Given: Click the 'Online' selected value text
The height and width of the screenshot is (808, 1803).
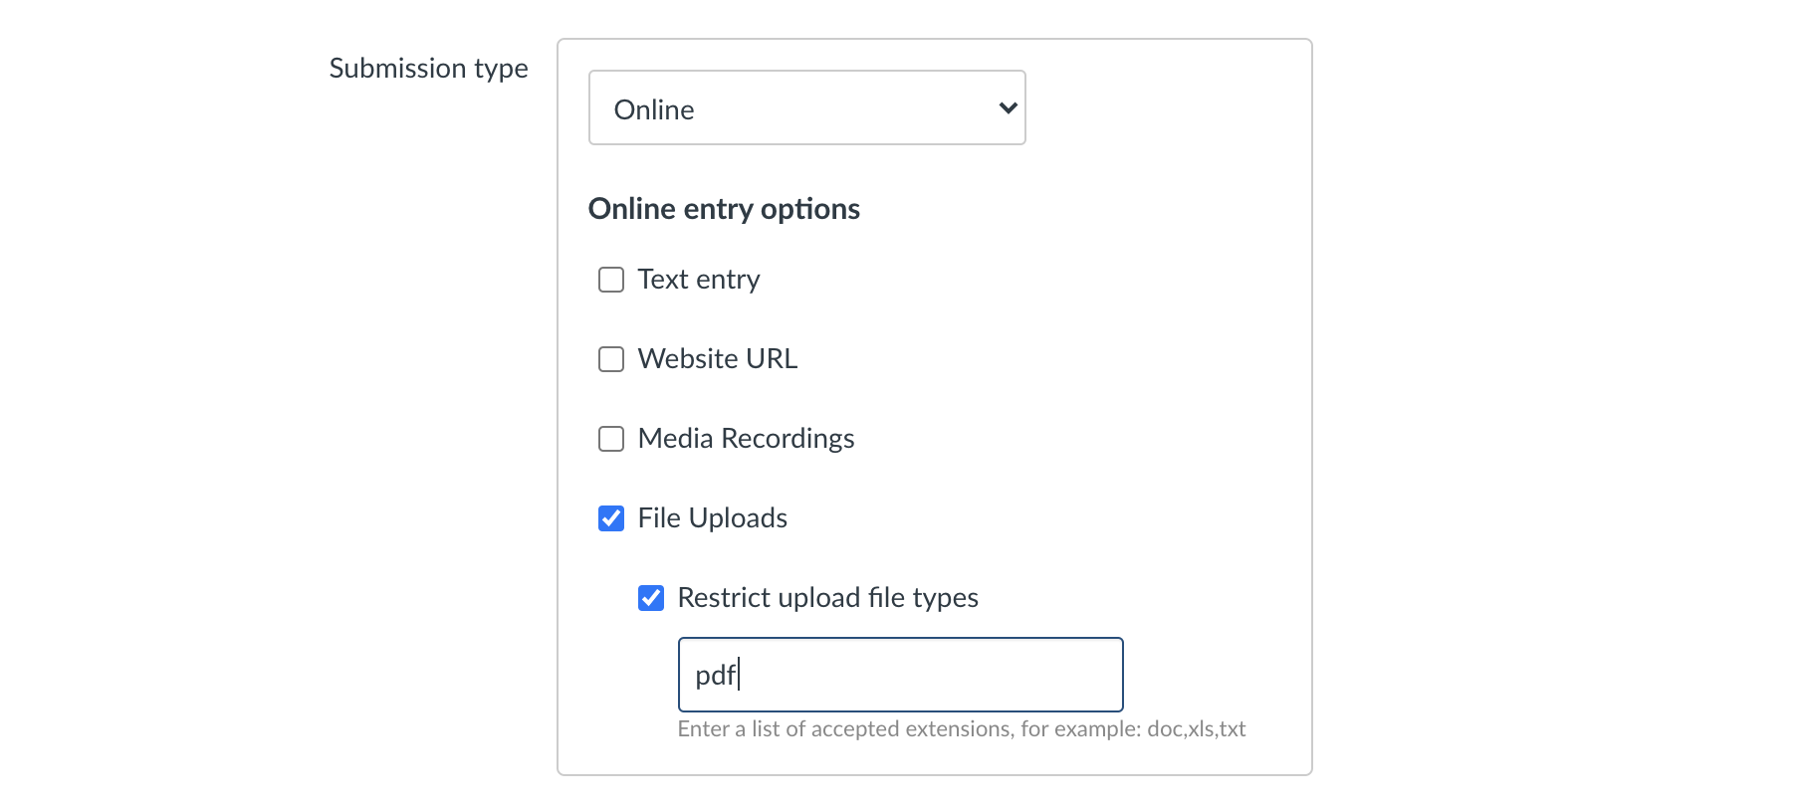Looking at the screenshot, I should [654, 109].
